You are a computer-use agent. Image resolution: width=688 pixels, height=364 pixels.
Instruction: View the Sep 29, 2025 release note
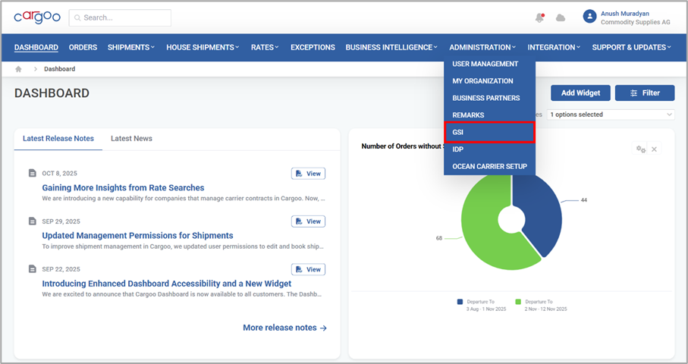pyautogui.click(x=308, y=221)
